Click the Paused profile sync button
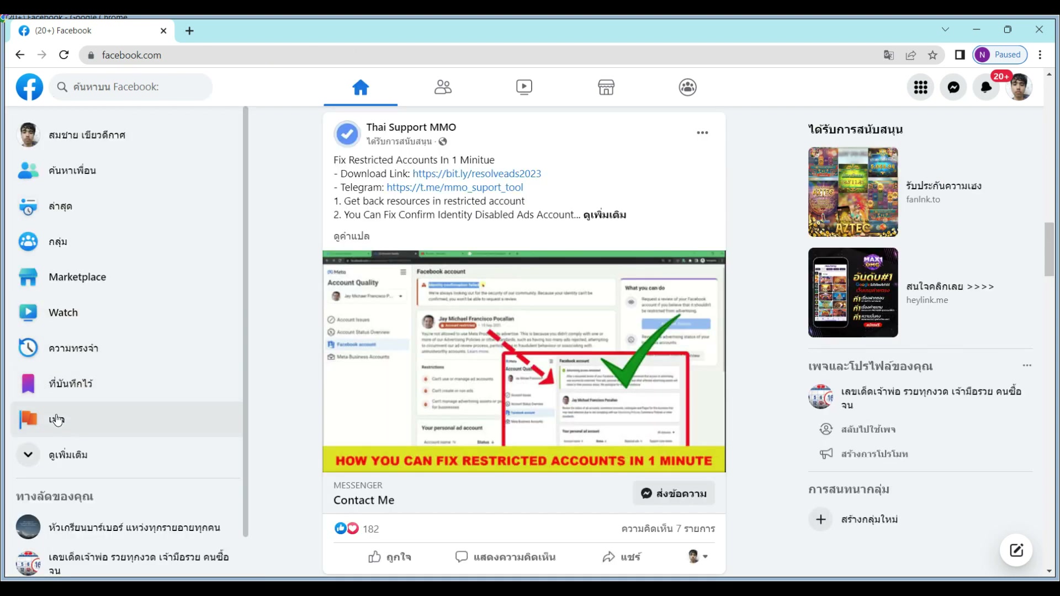Image resolution: width=1060 pixels, height=596 pixels. click(x=1000, y=55)
